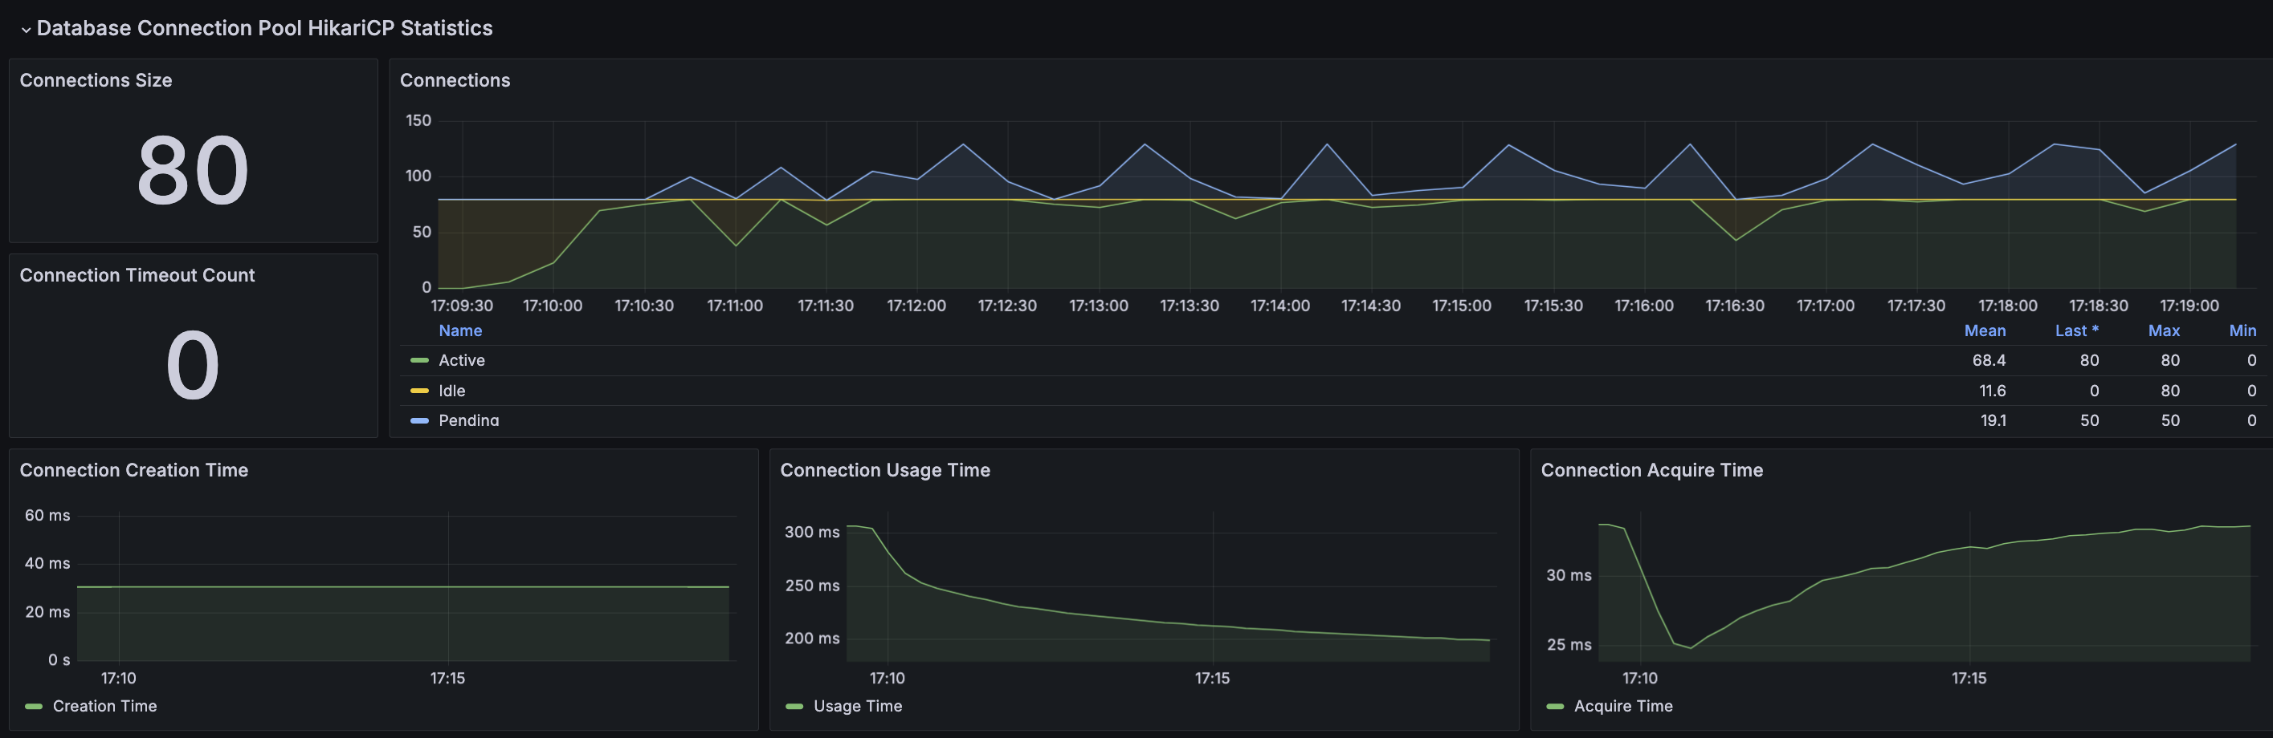Open the Connection Timeout Count panel title
Screen dimensions: 2273x738
[137, 275]
